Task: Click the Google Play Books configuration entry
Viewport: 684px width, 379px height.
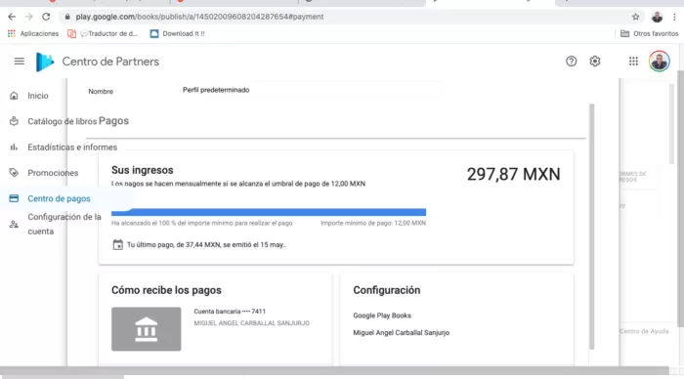Action: [382, 316]
